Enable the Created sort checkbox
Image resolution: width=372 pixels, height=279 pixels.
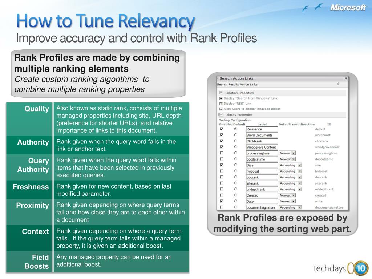coord(222,195)
